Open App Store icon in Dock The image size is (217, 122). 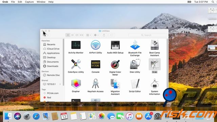[148, 116]
